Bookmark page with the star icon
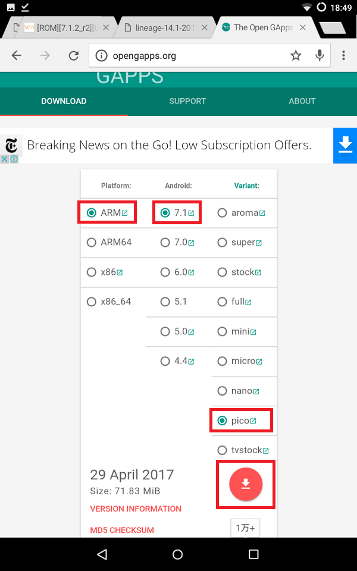The height and width of the screenshot is (571, 357). pos(296,56)
